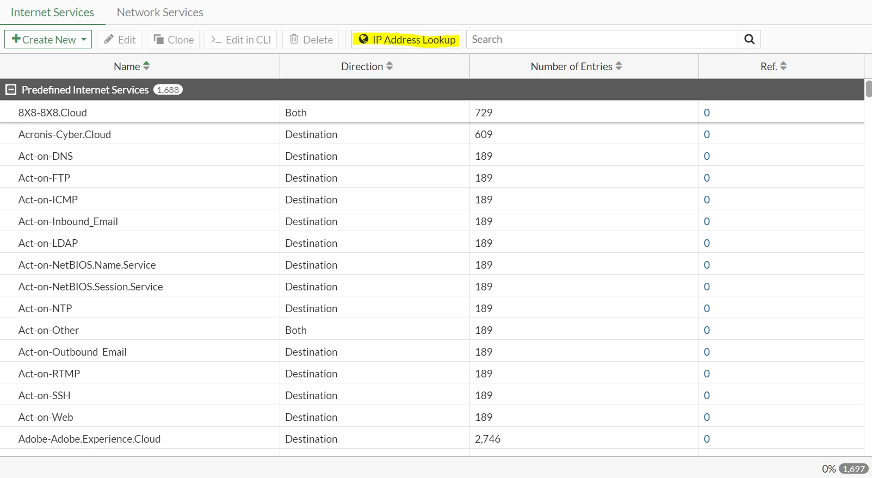The image size is (872, 478).
Task: Select the Act-on-Other entry
Action: (x=48, y=330)
